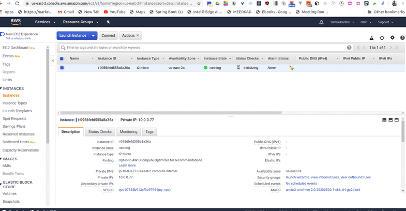This screenshot has height=211, width=406.
Task: Switch to Description tab
Action: click(71, 132)
